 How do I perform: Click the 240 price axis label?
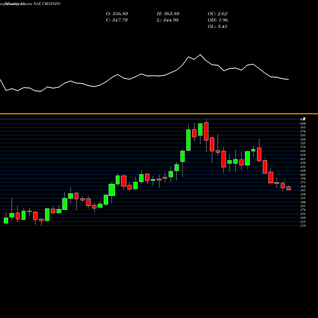pyautogui.click(x=303, y=218)
